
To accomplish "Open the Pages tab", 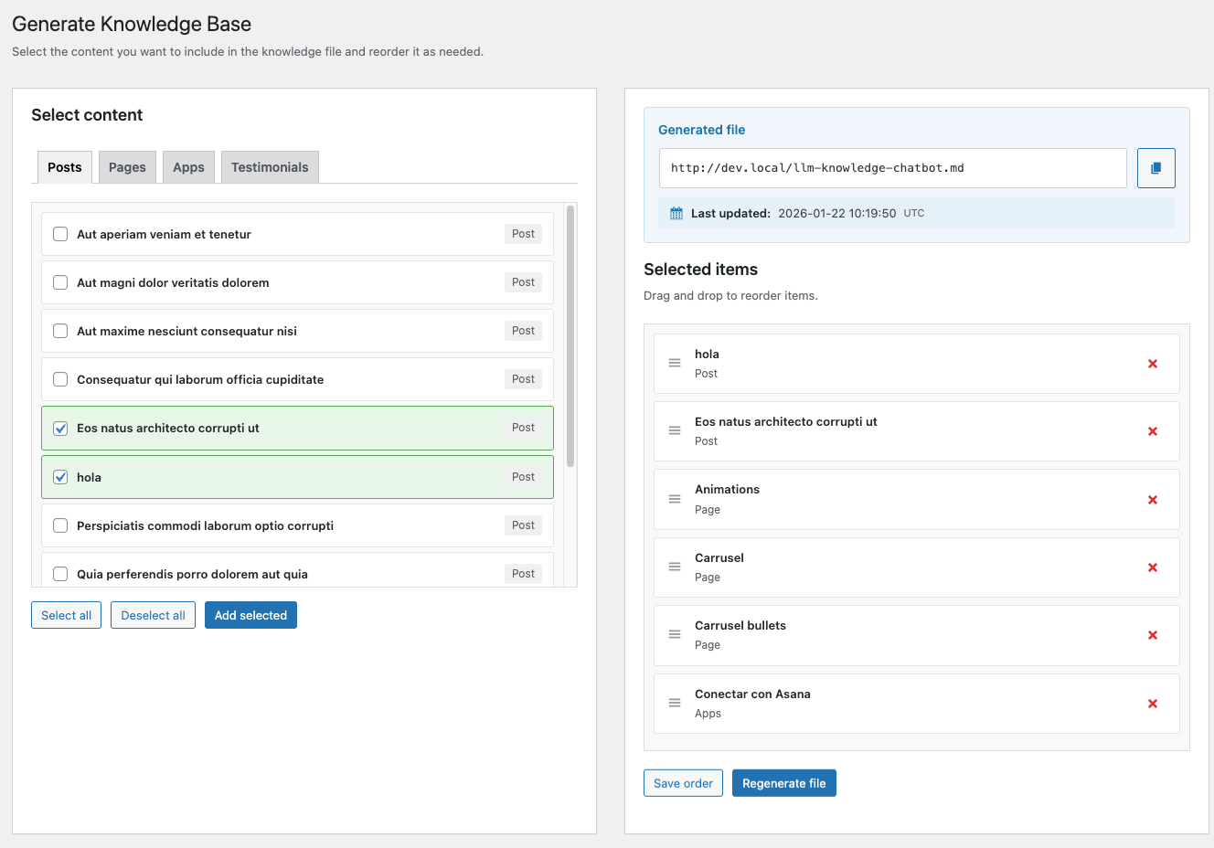I will [127, 167].
